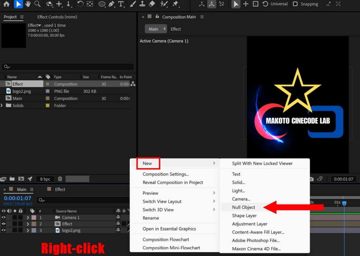Click the current-time indicator in timeline ruler
The image size is (360, 256).
pos(344,203)
